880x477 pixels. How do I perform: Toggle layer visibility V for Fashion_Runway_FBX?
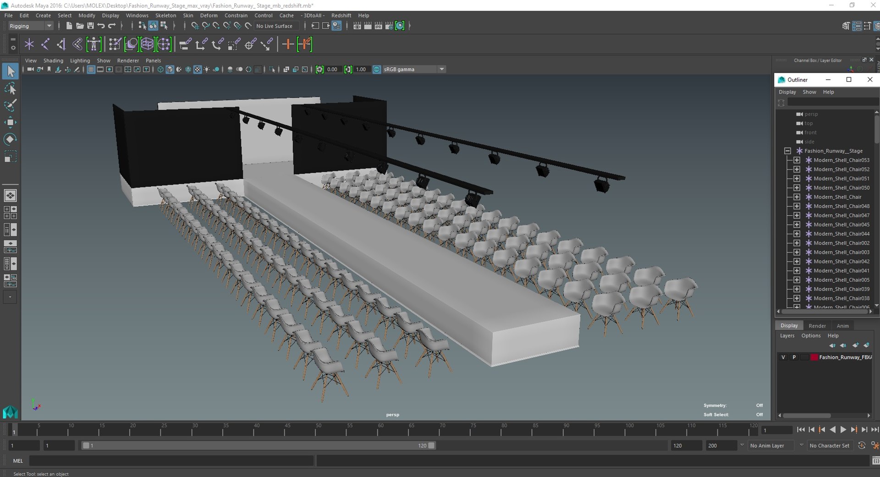tap(783, 357)
